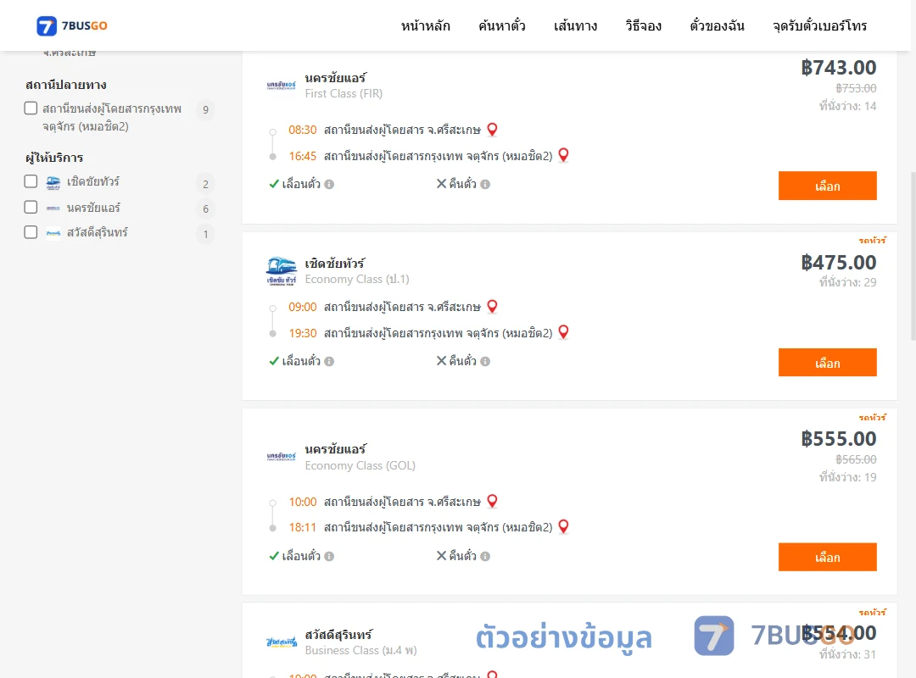This screenshot has width=916, height=678.
Task: Click นครชัยแอร์ logo on Economy GOL card
Action: point(282,457)
